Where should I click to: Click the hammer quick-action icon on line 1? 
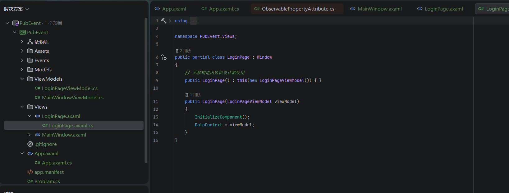[x=164, y=21]
